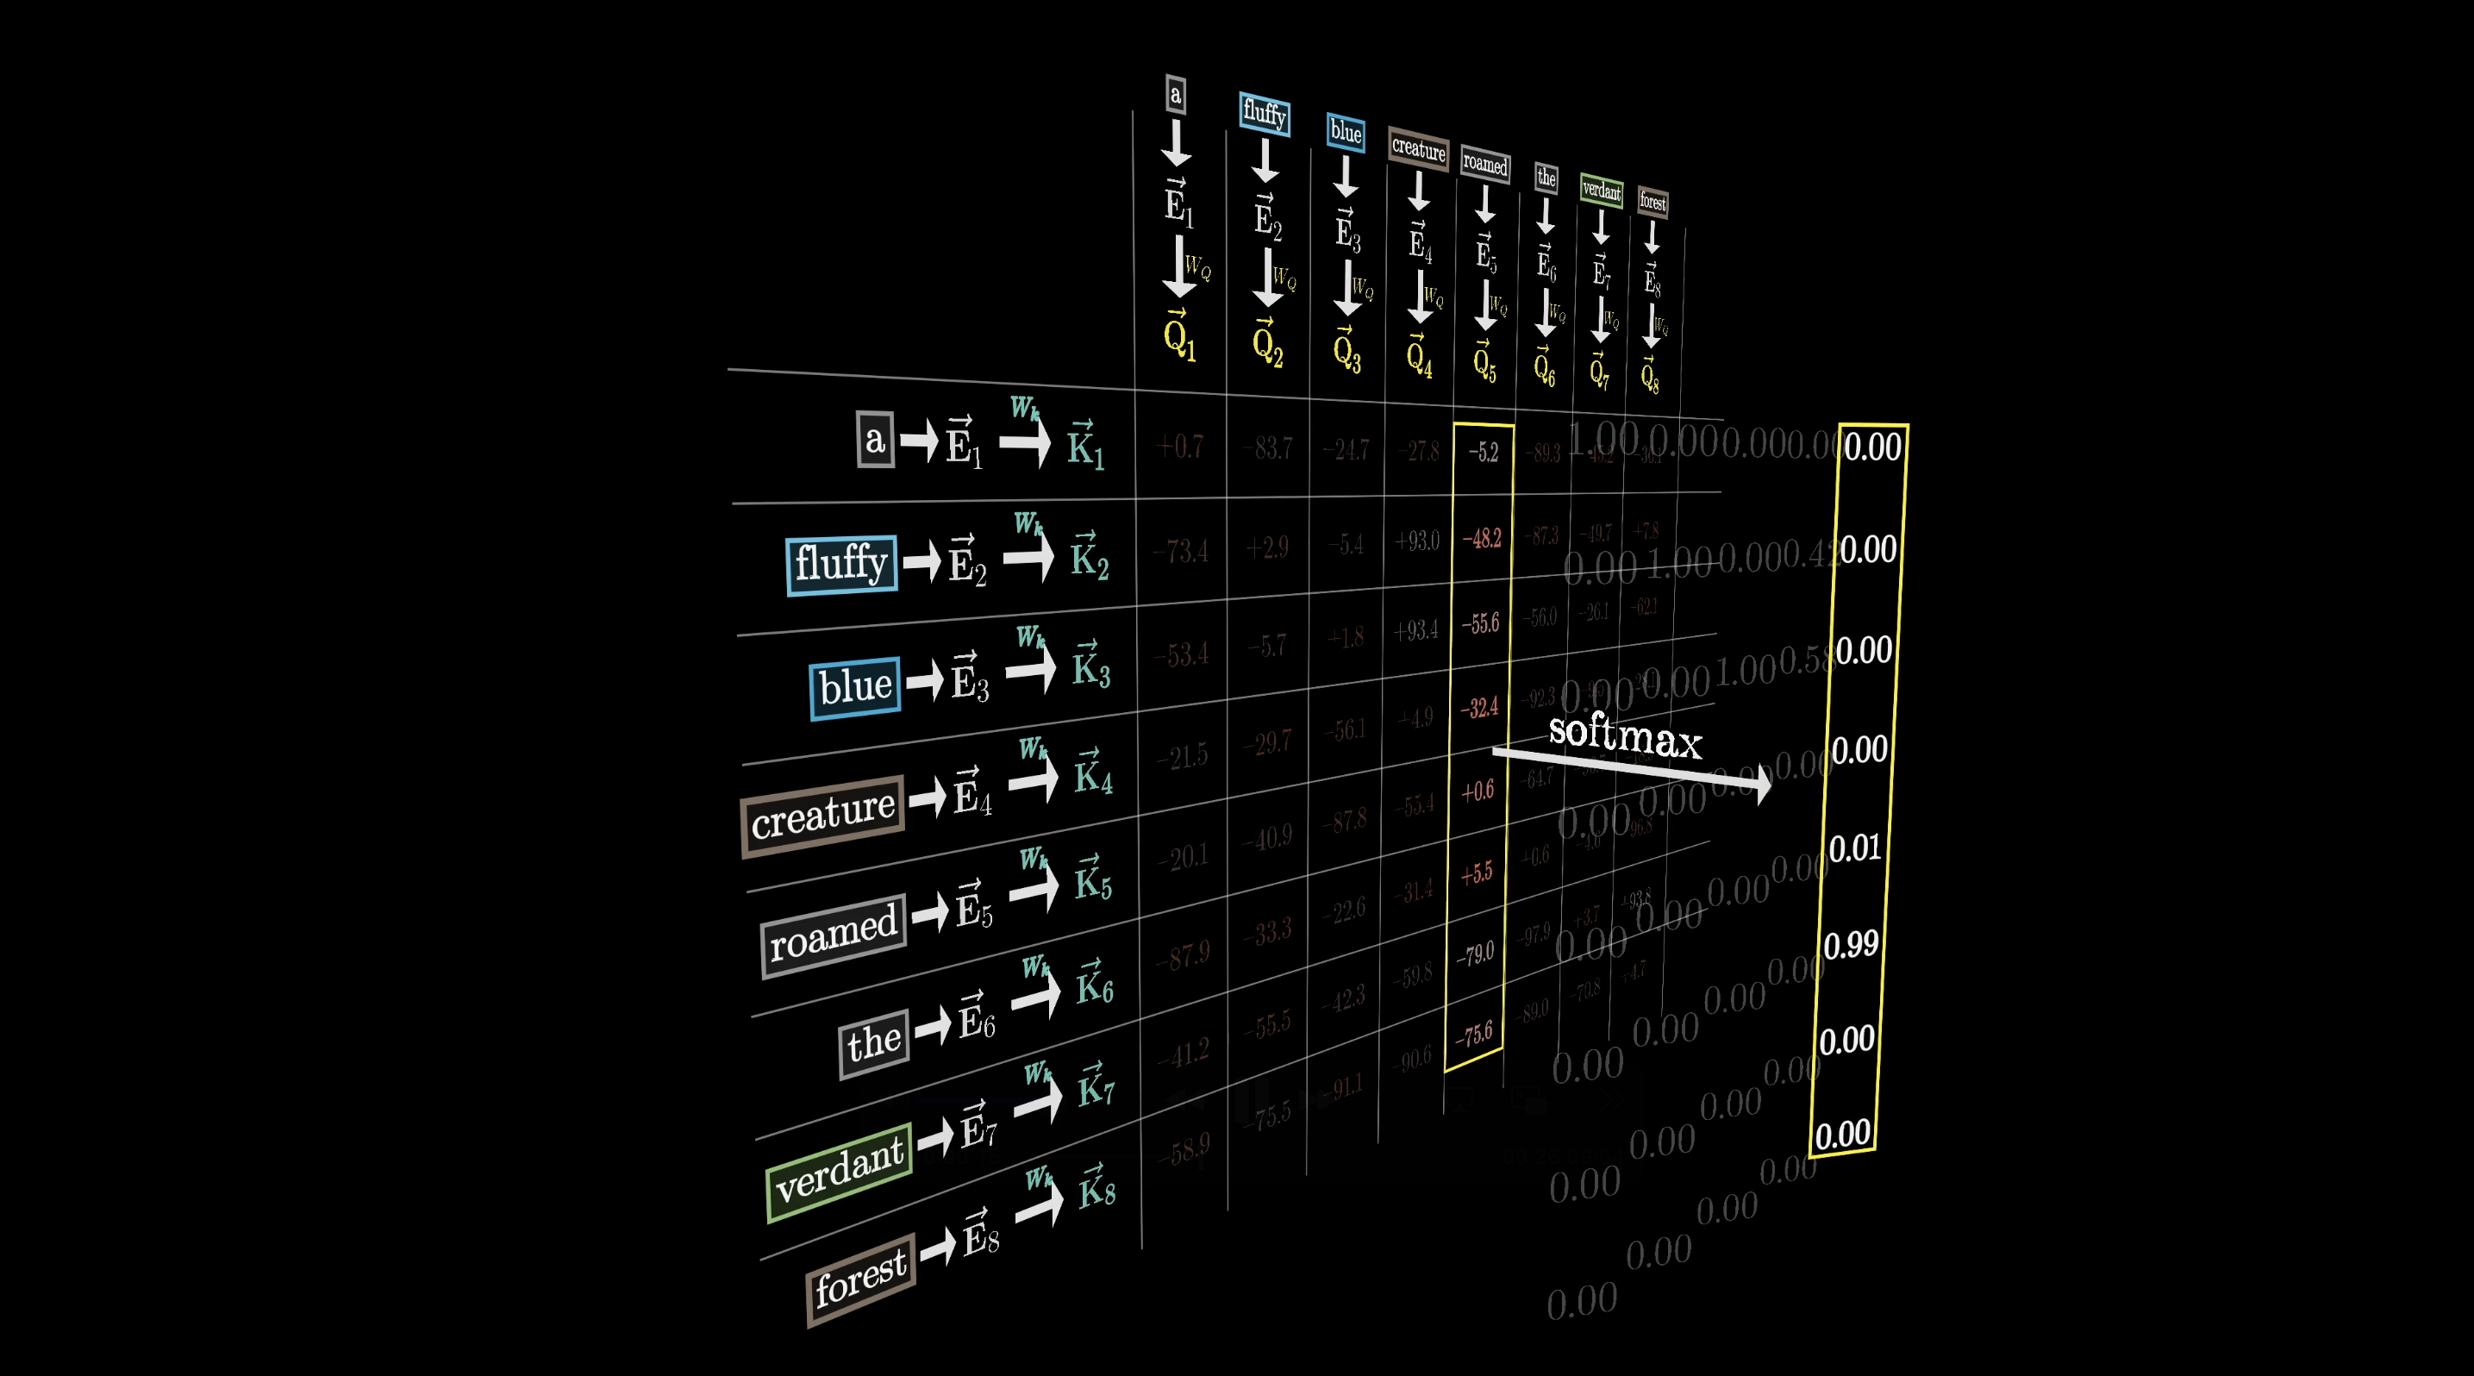
Task: Click the 'softmax' label text
Action: [1625, 735]
